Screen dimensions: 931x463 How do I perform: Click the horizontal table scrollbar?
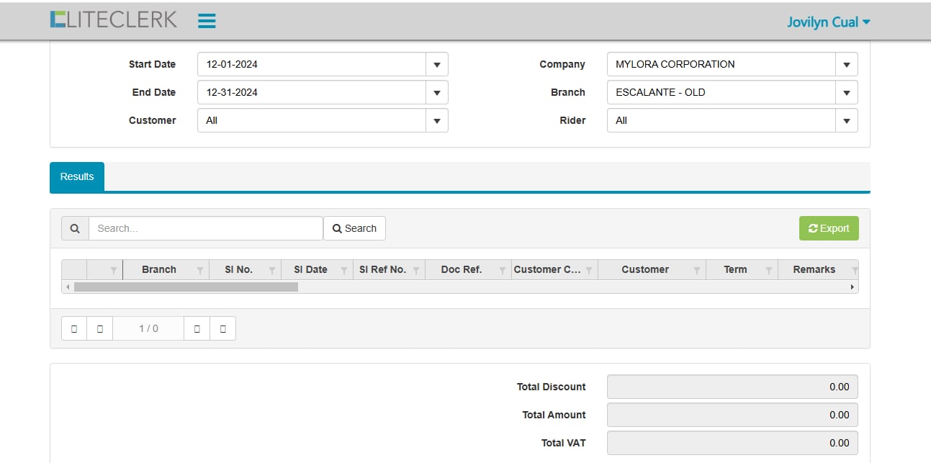186,287
